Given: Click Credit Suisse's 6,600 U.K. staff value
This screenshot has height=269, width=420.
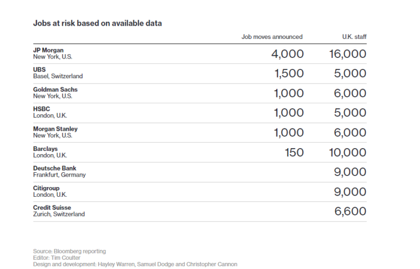Looking at the screenshot, I should click(x=350, y=212).
